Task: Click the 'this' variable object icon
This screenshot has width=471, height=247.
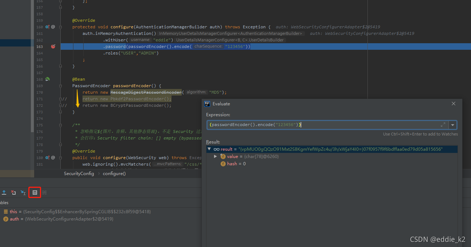Action: (x=6, y=211)
